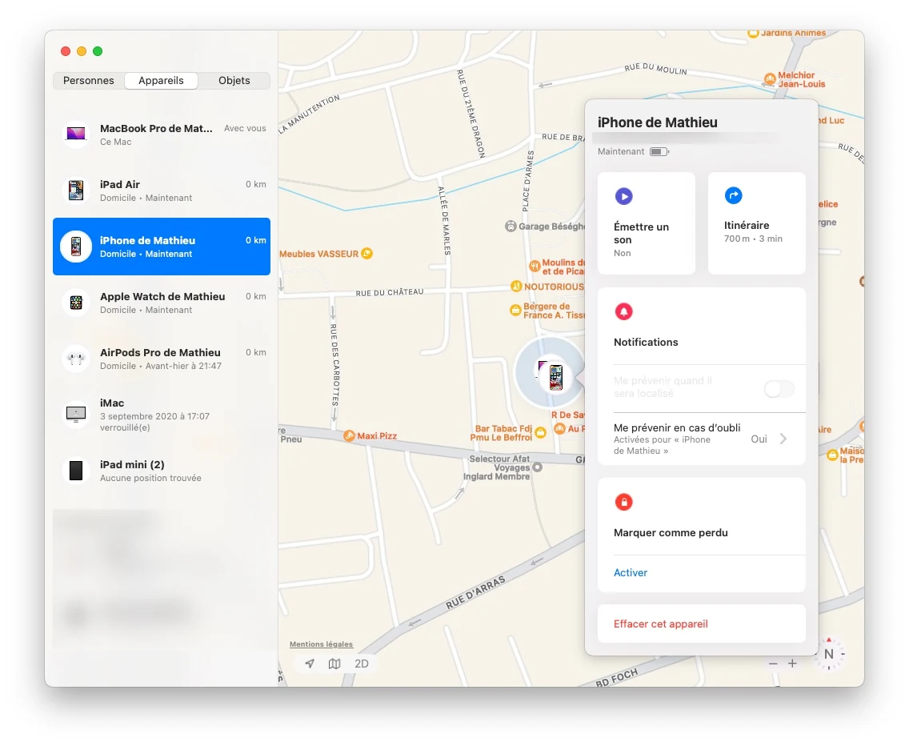Click the MacBook Pro device icon

(76, 134)
